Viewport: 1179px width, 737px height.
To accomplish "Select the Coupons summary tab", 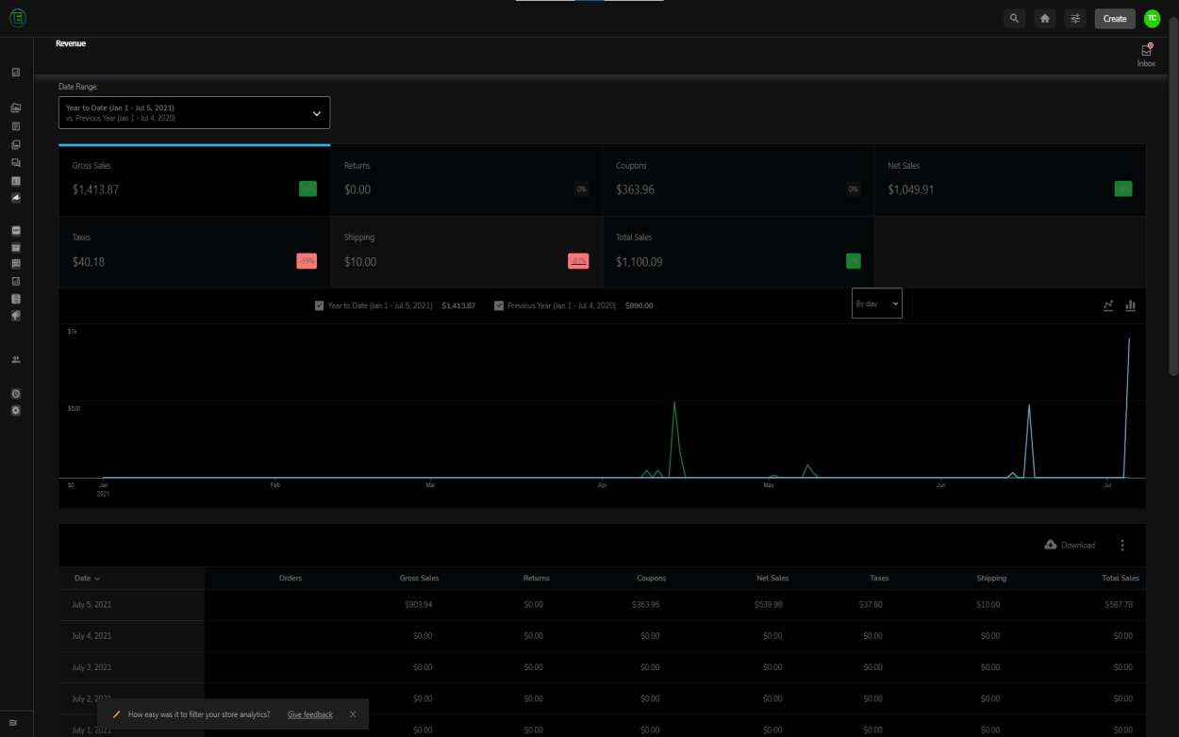I will 738,180.
